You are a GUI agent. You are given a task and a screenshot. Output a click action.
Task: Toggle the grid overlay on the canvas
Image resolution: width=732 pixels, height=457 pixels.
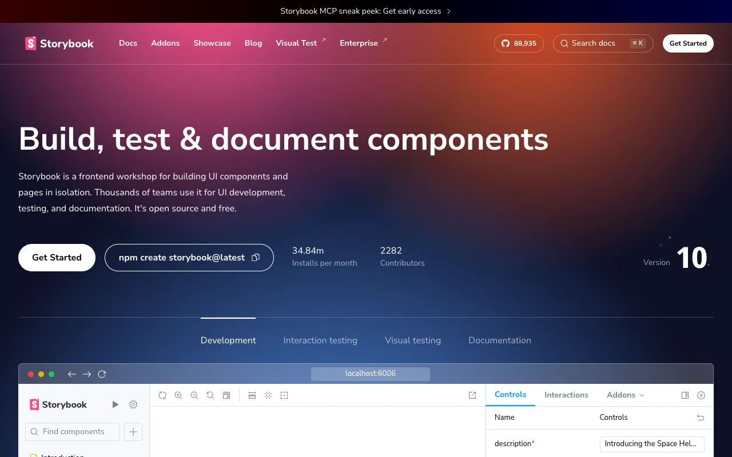coord(268,395)
